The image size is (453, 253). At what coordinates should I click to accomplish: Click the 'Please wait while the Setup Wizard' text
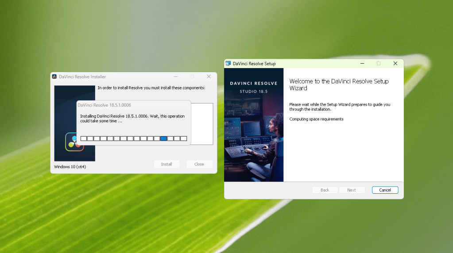340,107
